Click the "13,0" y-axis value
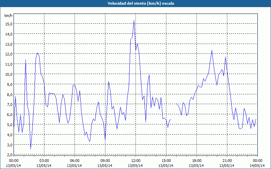Viewport: 271px width, 169px height. (x=9, y=44)
